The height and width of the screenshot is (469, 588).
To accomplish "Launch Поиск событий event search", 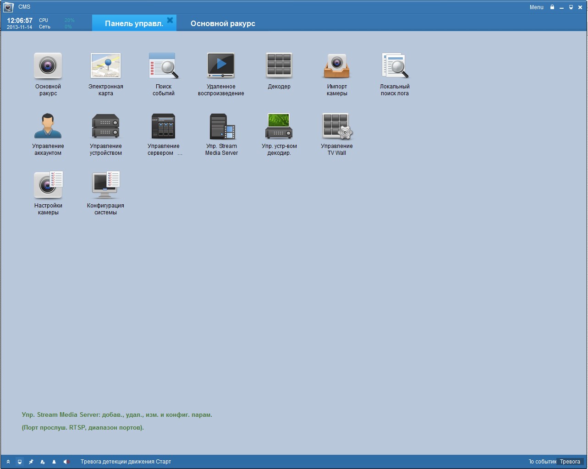I will pyautogui.click(x=164, y=66).
